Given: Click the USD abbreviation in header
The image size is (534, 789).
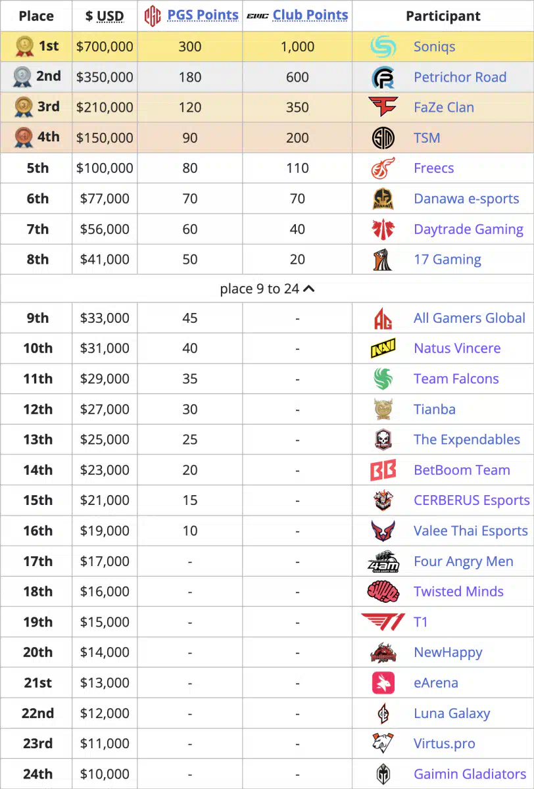Looking at the screenshot, I should (x=110, y=16).
